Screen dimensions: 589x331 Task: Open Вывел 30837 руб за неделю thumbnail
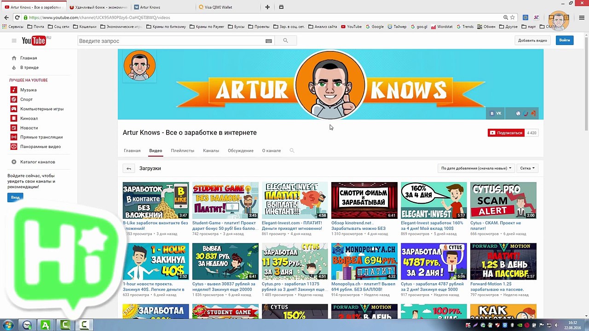tap(225, 262)
